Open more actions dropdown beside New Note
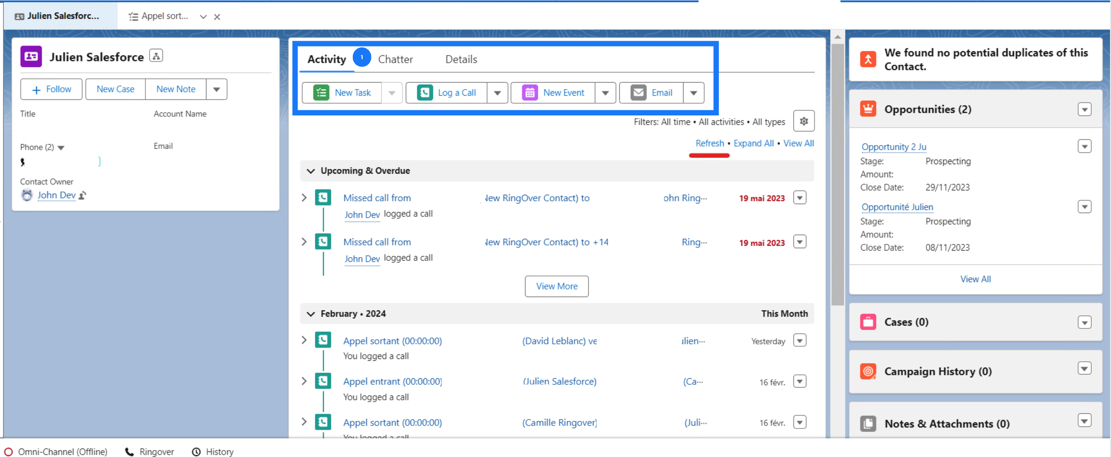1111x457 pixels. point(216,89)
